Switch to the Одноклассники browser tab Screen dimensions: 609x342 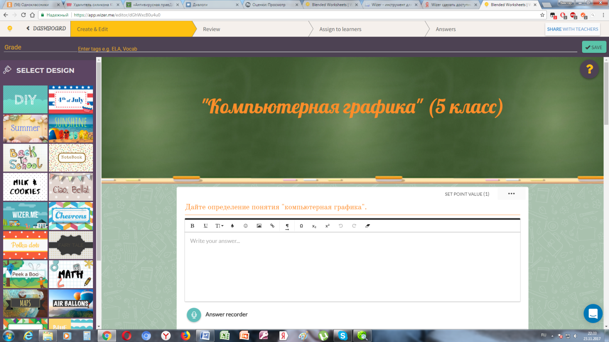pos(34,5)
